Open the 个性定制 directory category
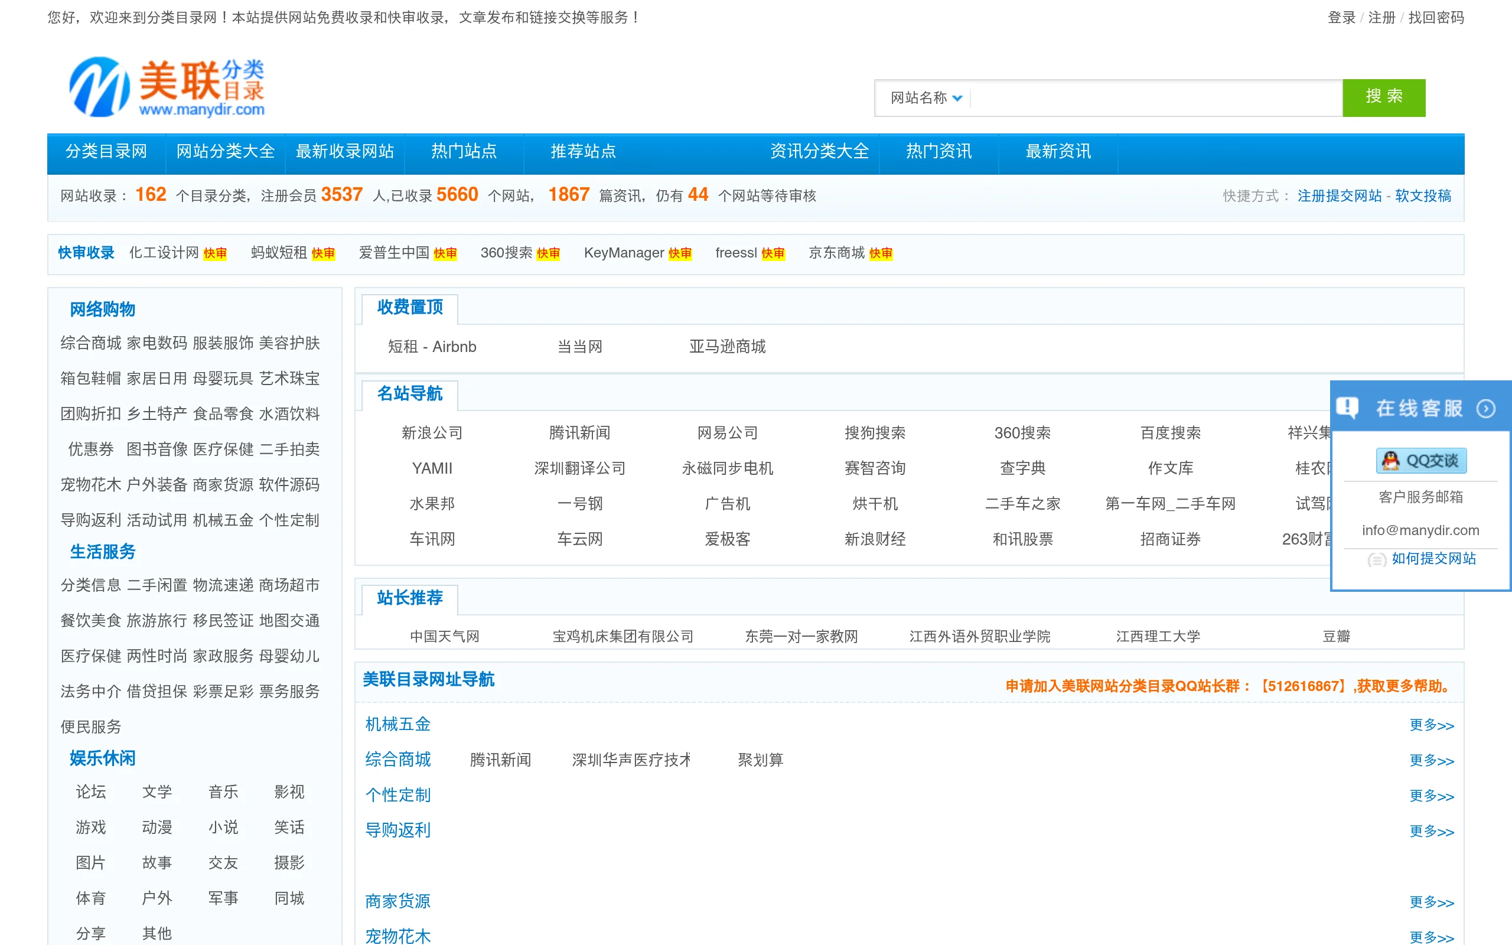Viewport: 1512px width, 945px height. coord(398,795)
